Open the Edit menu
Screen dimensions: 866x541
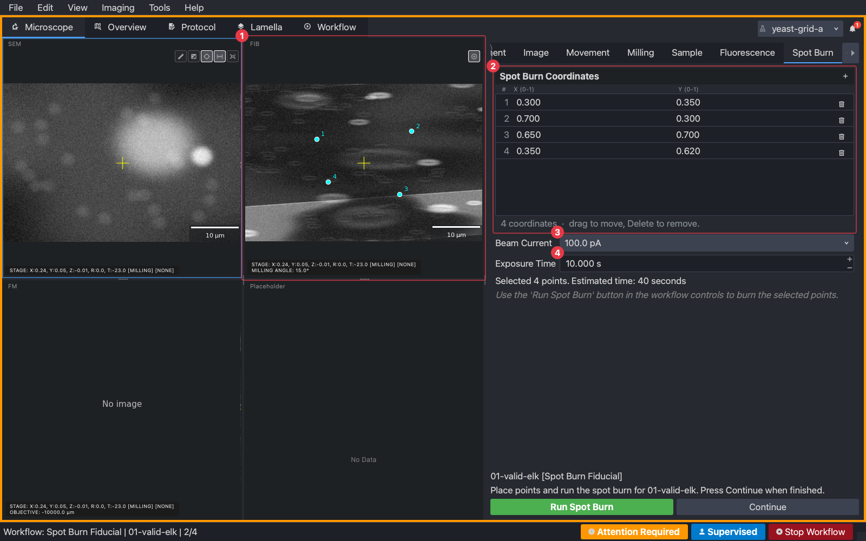coord(45,8)
